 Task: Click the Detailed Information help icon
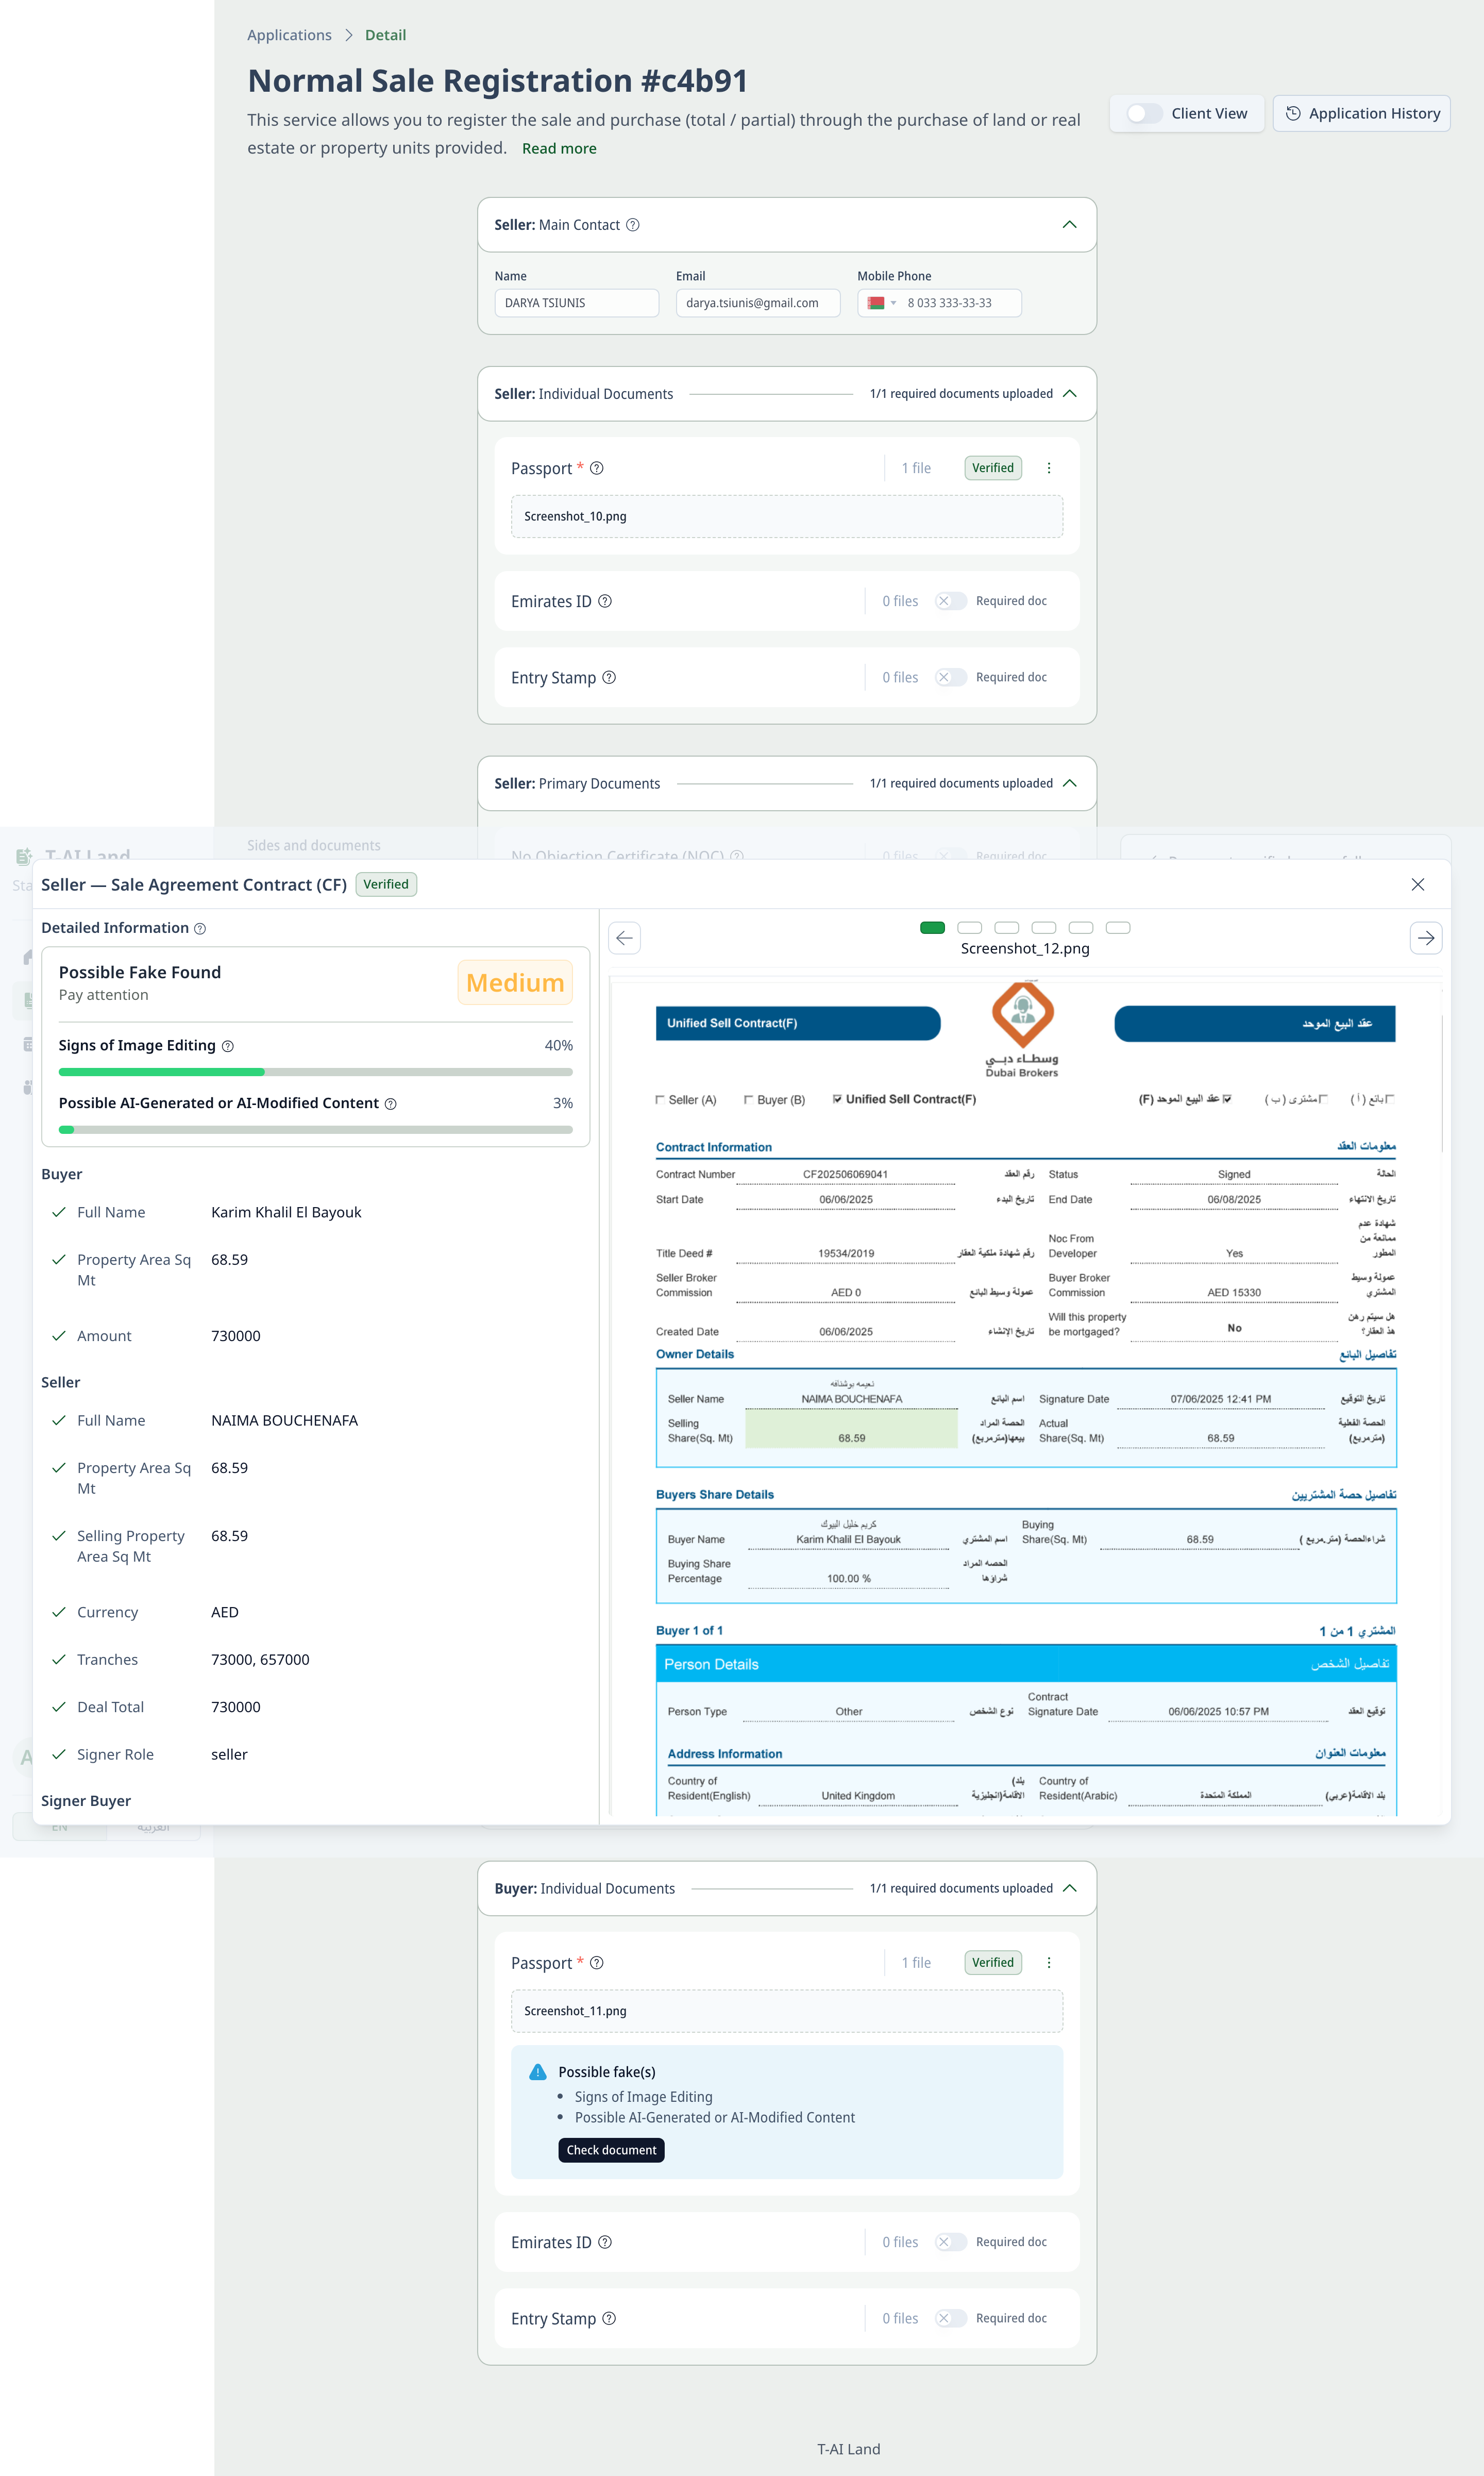coord(200,929)
